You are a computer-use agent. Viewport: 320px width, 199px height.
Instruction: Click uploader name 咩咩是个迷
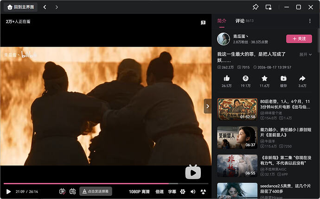[x=273, y=113]
